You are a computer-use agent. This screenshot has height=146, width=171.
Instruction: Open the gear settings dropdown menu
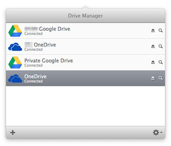pyautogui.click(x=158, y=133)
